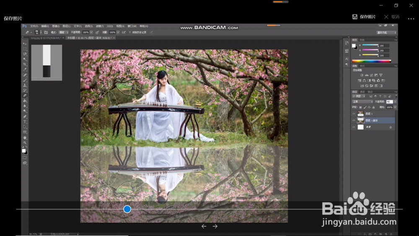Select the Clone Stamp tool
The width and height of the screenshot is (419, 236).
click(x=25, y=85)
